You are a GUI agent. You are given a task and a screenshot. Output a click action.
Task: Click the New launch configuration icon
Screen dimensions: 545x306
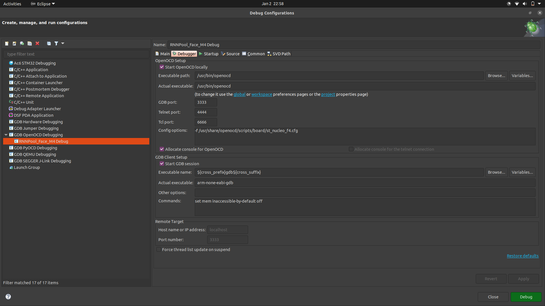[7, 43]
